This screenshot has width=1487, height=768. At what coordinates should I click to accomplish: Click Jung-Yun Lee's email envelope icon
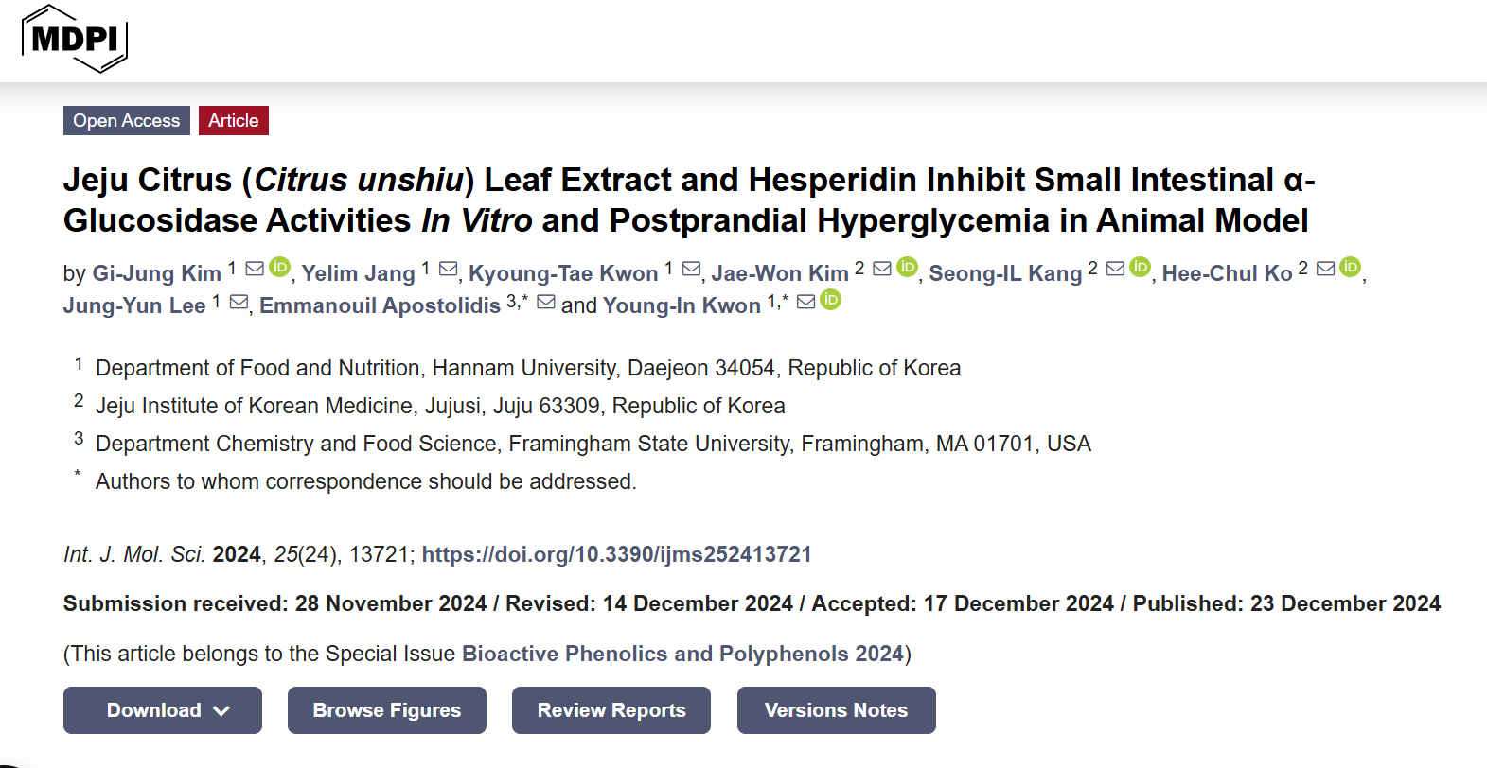(x=239, y=303)
